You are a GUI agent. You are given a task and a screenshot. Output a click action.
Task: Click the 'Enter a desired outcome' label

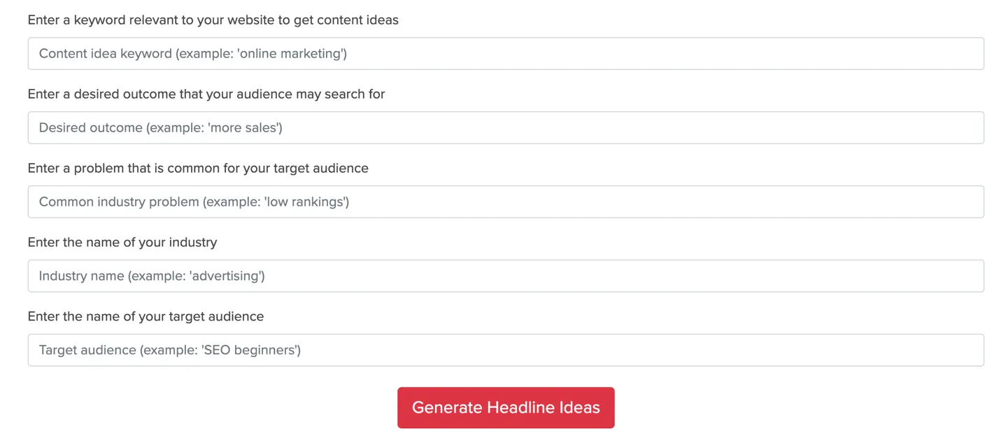(206, 94)
